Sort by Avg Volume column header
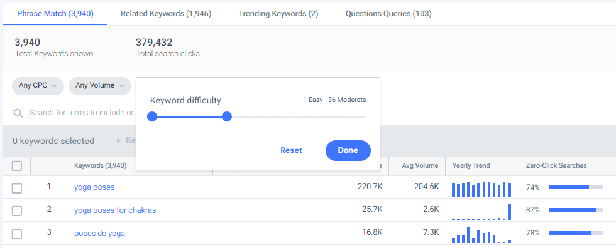This screenshot has height=248, width=616. [x=420, y=166]
